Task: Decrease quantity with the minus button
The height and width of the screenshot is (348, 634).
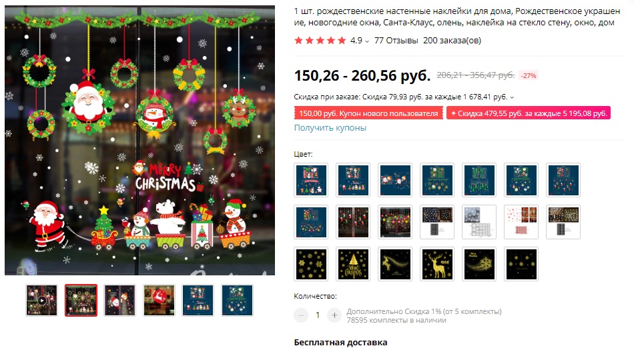Action: point(301,315)
